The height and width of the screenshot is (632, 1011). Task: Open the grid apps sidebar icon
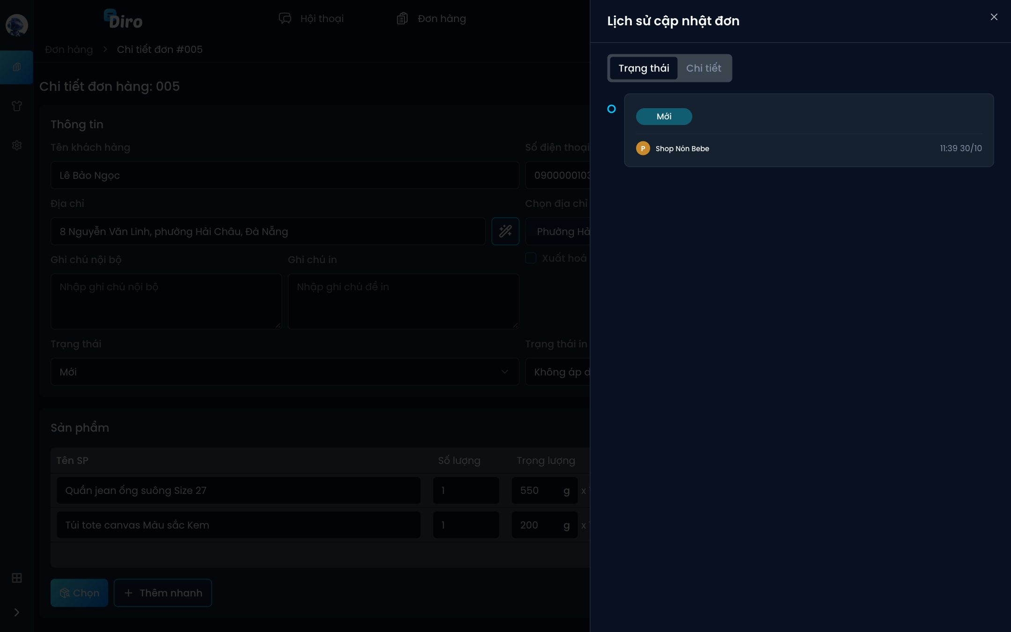pos(17,578)
